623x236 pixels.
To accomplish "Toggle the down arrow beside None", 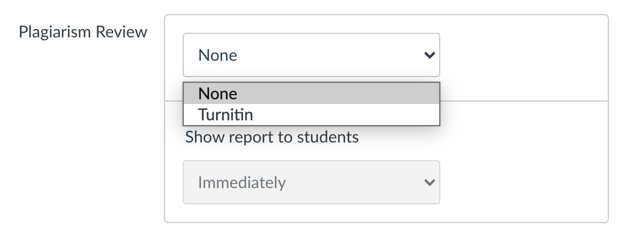I will pyautogui.click(x=430, y=55).
